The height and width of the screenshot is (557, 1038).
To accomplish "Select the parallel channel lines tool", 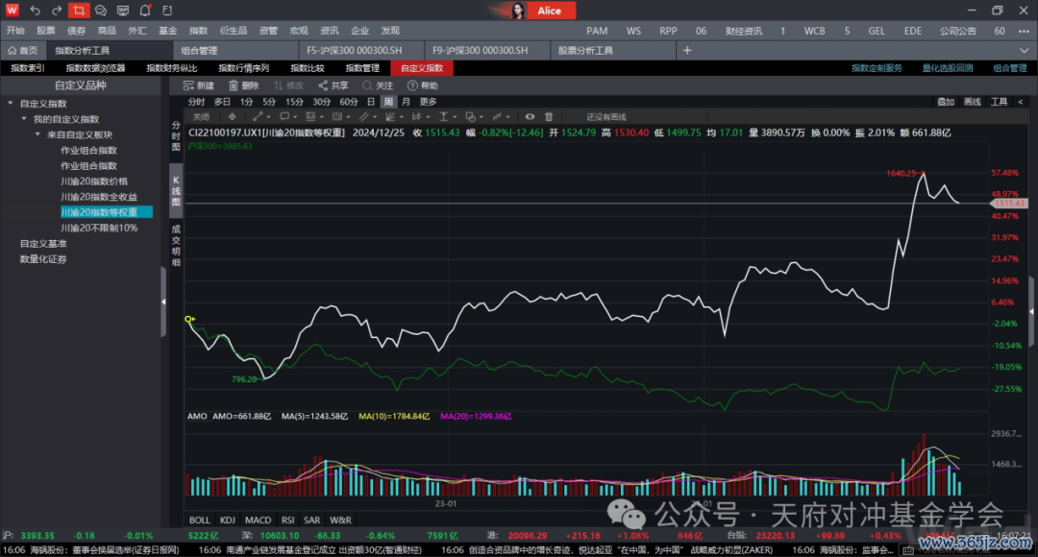I will coord(363,116).
